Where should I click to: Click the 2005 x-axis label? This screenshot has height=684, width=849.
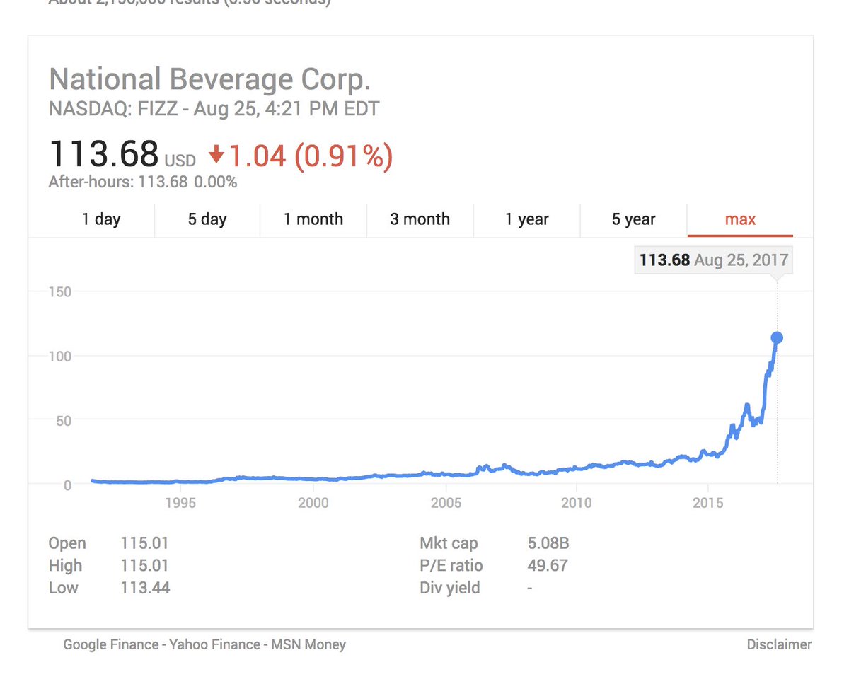tap(446, 502)
